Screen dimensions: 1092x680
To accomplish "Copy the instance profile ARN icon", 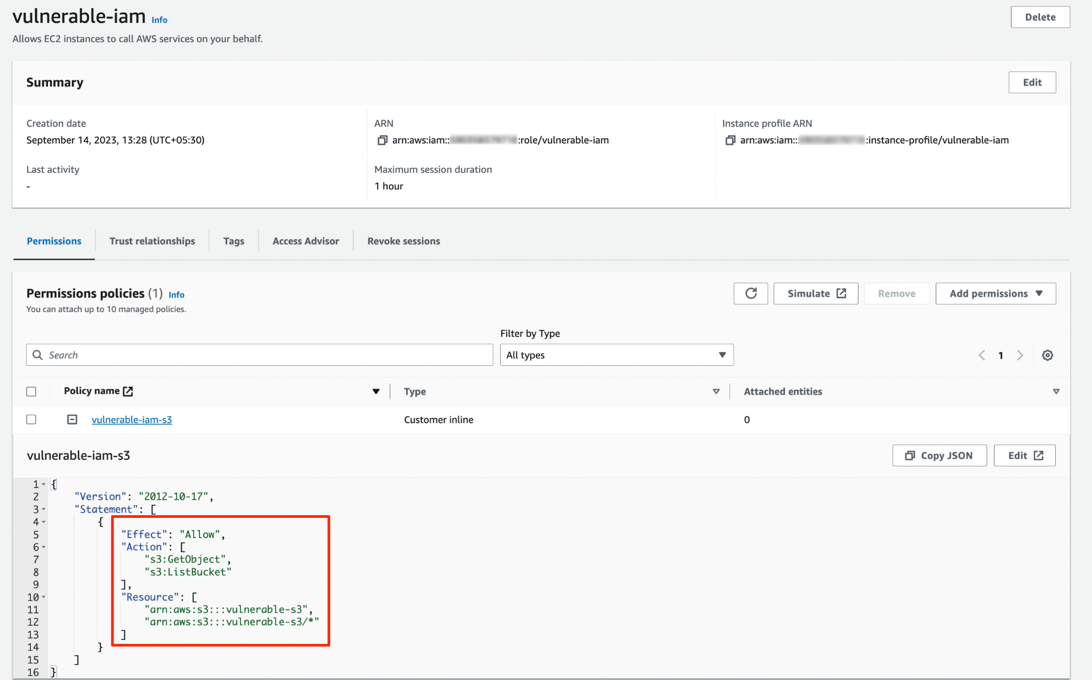I will pyautogui.click(x=730, y=140).
